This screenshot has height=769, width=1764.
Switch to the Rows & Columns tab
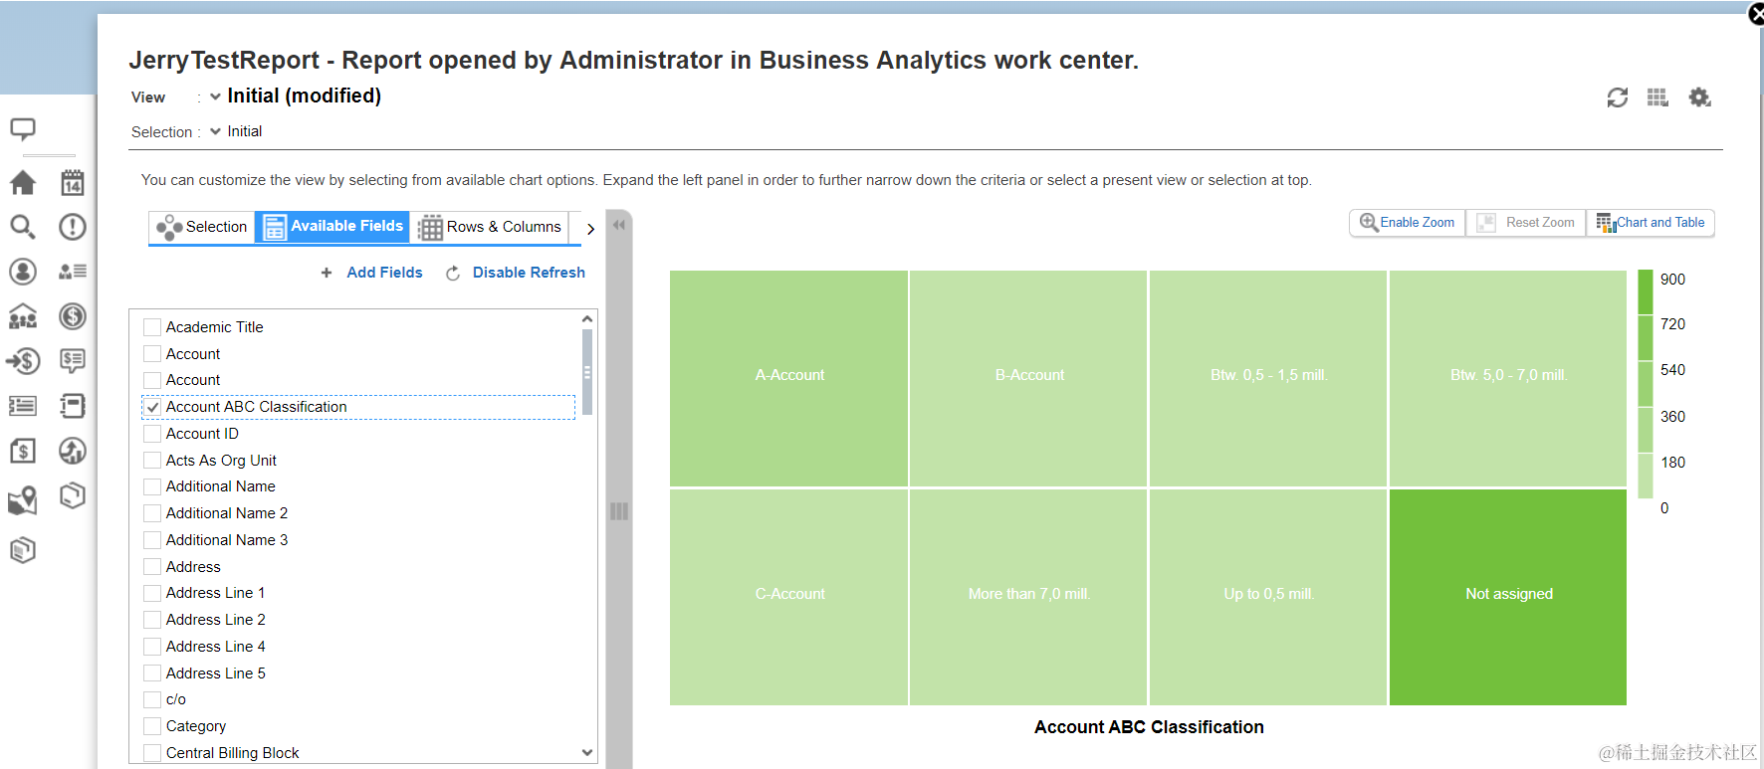point(490,227)
